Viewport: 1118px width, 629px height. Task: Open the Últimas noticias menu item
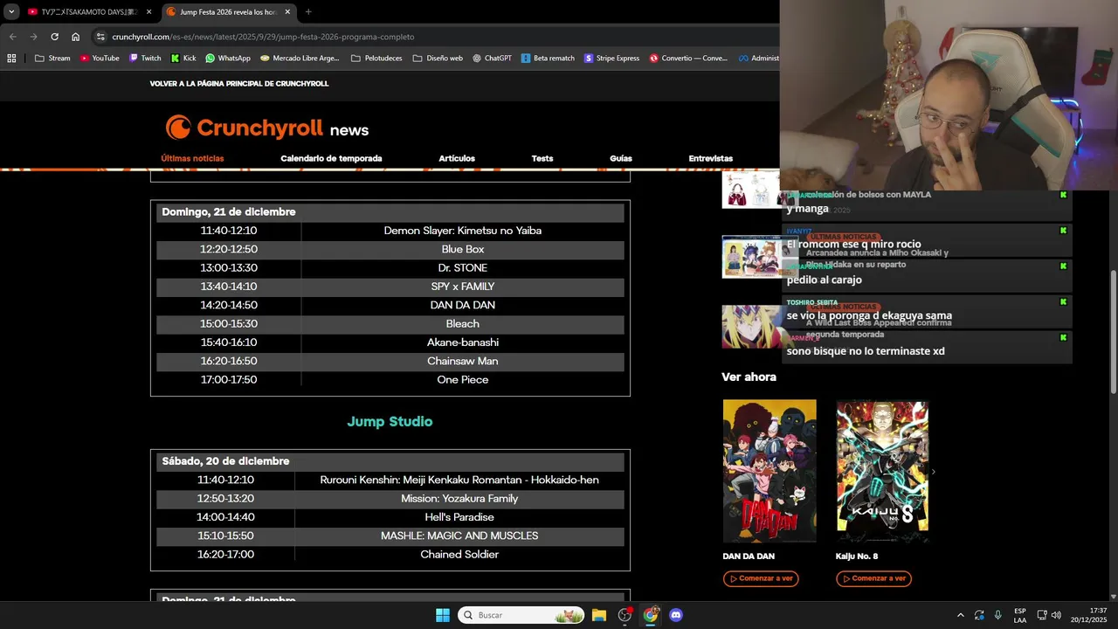(192, 158)
